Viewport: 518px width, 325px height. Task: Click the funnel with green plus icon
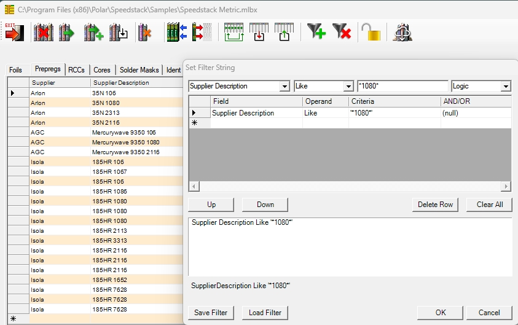316,31
